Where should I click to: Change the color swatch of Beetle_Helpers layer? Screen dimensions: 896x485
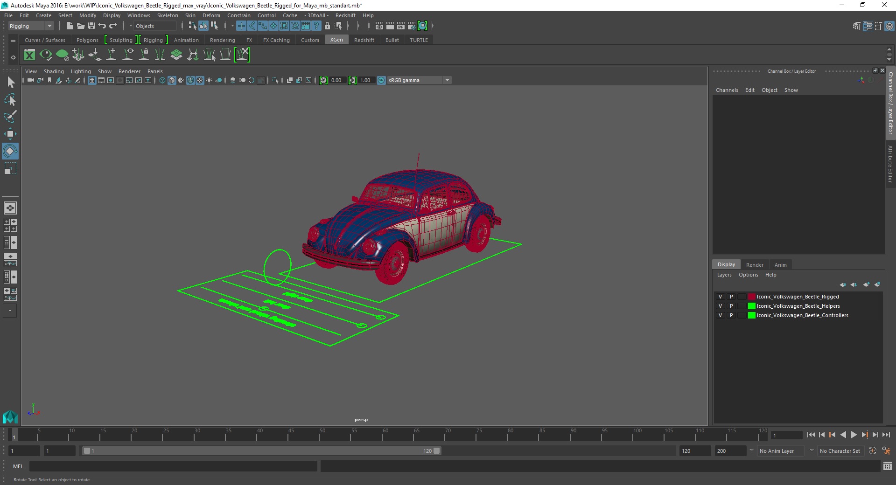click(x=751, y=306)
